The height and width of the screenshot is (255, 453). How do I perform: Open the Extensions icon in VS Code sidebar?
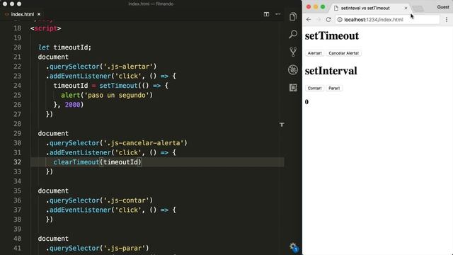tap(292, 88)
